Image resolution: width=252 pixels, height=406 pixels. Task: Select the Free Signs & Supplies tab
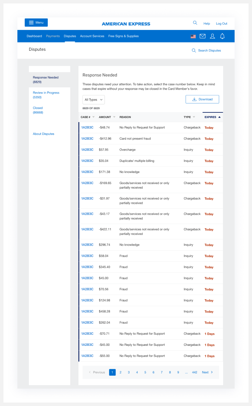tap(123, 36)
